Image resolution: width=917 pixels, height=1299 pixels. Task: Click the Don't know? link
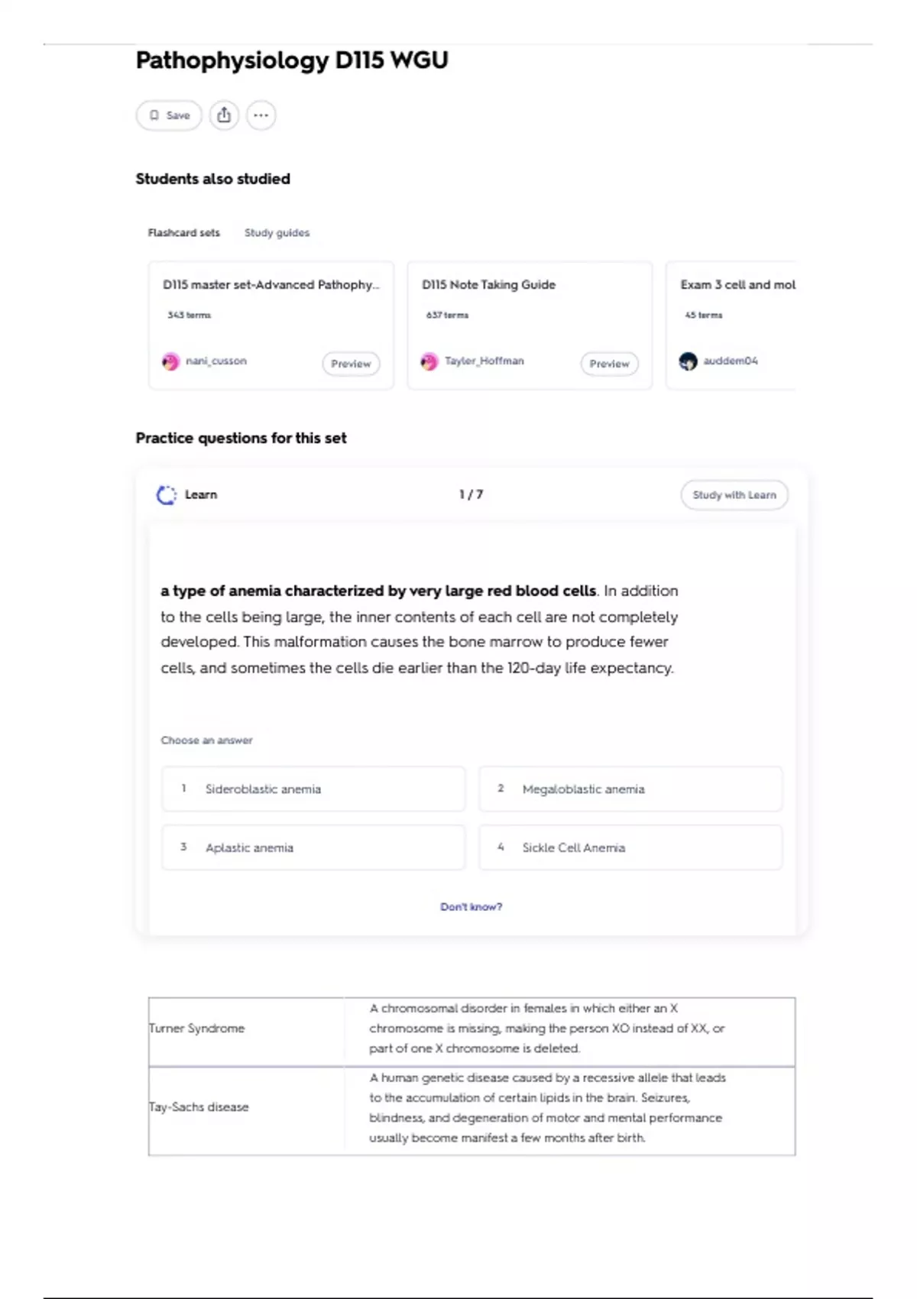(x=471, y=907)
